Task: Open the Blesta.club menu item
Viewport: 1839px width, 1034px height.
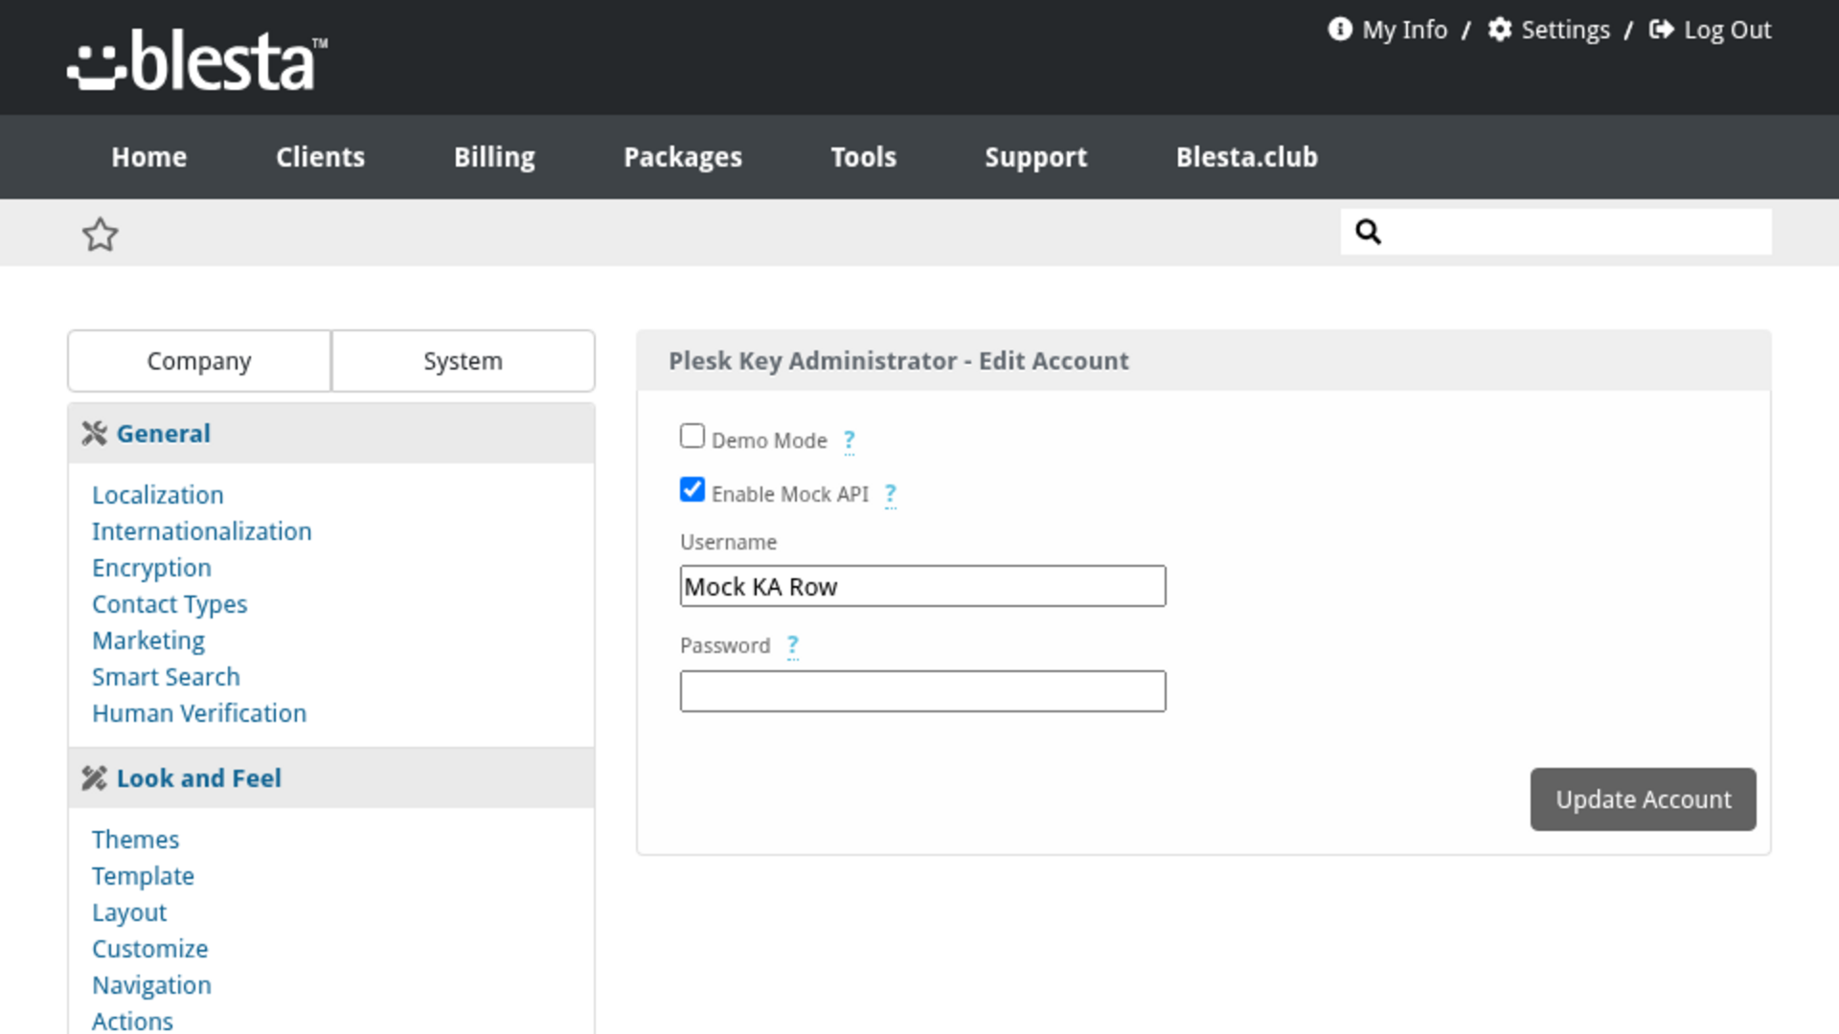Action: pos(1246,157)
